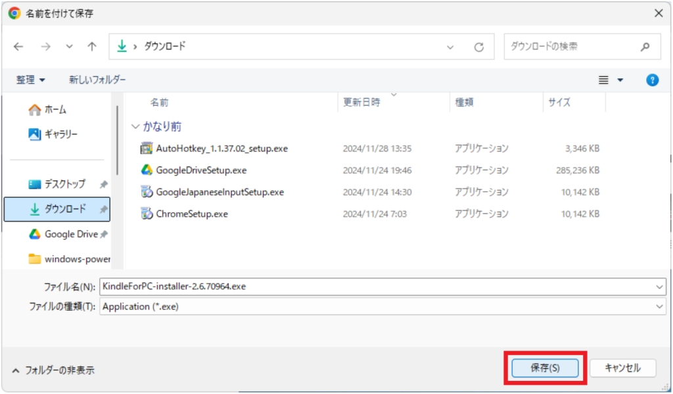The image size is (673, 394).
Task: Click 新しいフォルダー to create folder
Action: [x=97, y=80]
